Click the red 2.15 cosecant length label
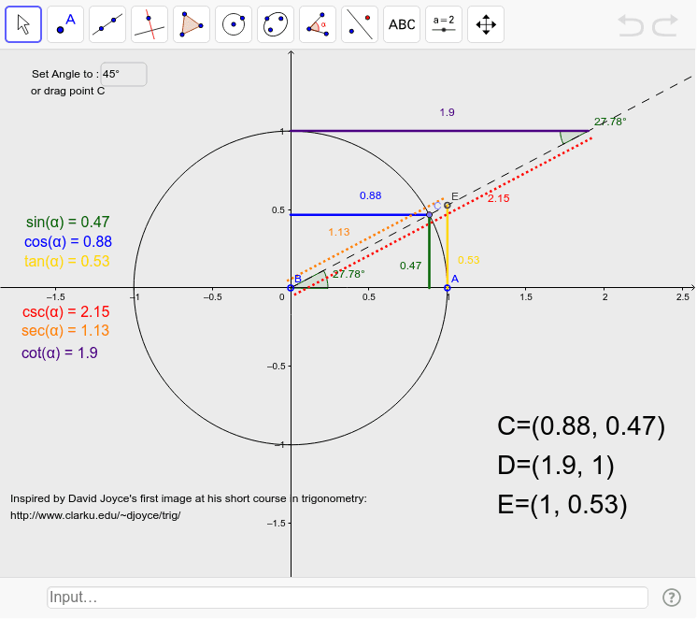Image resolution: width=697 pixels, height=619 pixels. pyautogui.click(x=498, y=198)
